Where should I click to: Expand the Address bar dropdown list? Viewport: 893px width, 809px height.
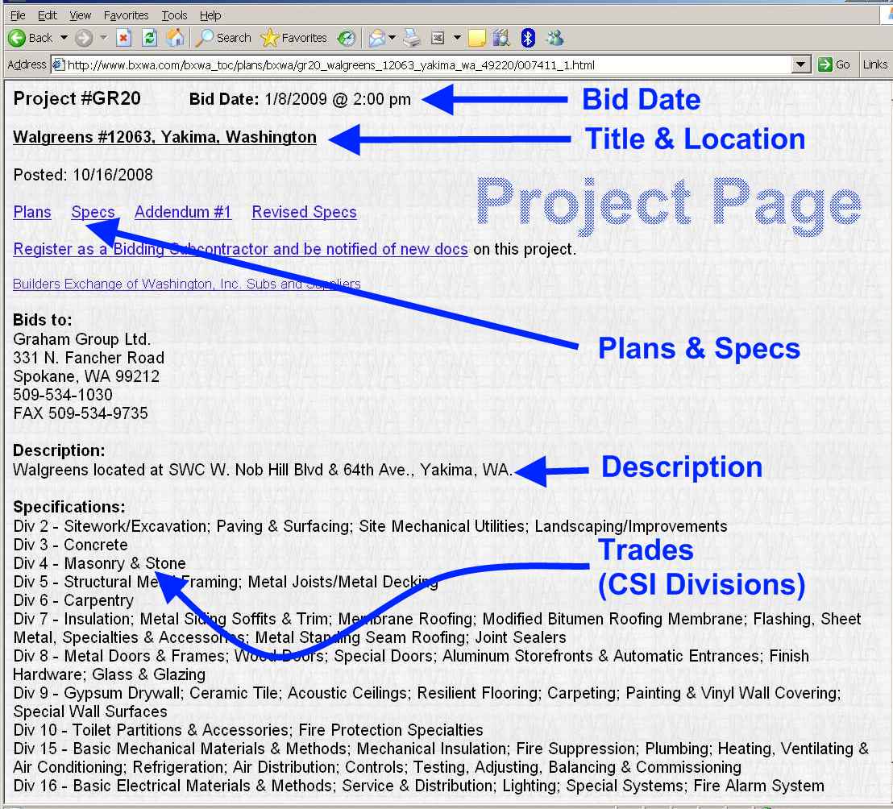(801, 65)
